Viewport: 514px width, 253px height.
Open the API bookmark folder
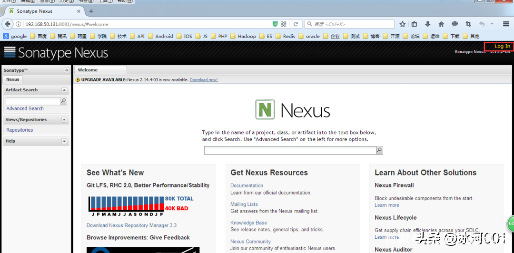tap(137, 36)
